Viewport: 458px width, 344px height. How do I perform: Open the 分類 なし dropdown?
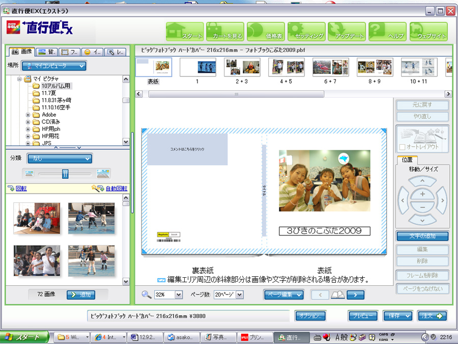point(59,158)
